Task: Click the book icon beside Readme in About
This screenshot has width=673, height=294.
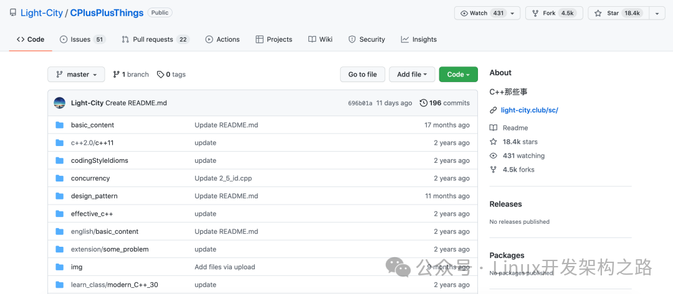Action: point(494,128)
